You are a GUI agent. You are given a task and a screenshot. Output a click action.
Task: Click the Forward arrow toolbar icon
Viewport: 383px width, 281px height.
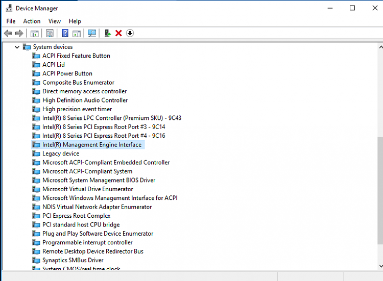pos(19,33)
